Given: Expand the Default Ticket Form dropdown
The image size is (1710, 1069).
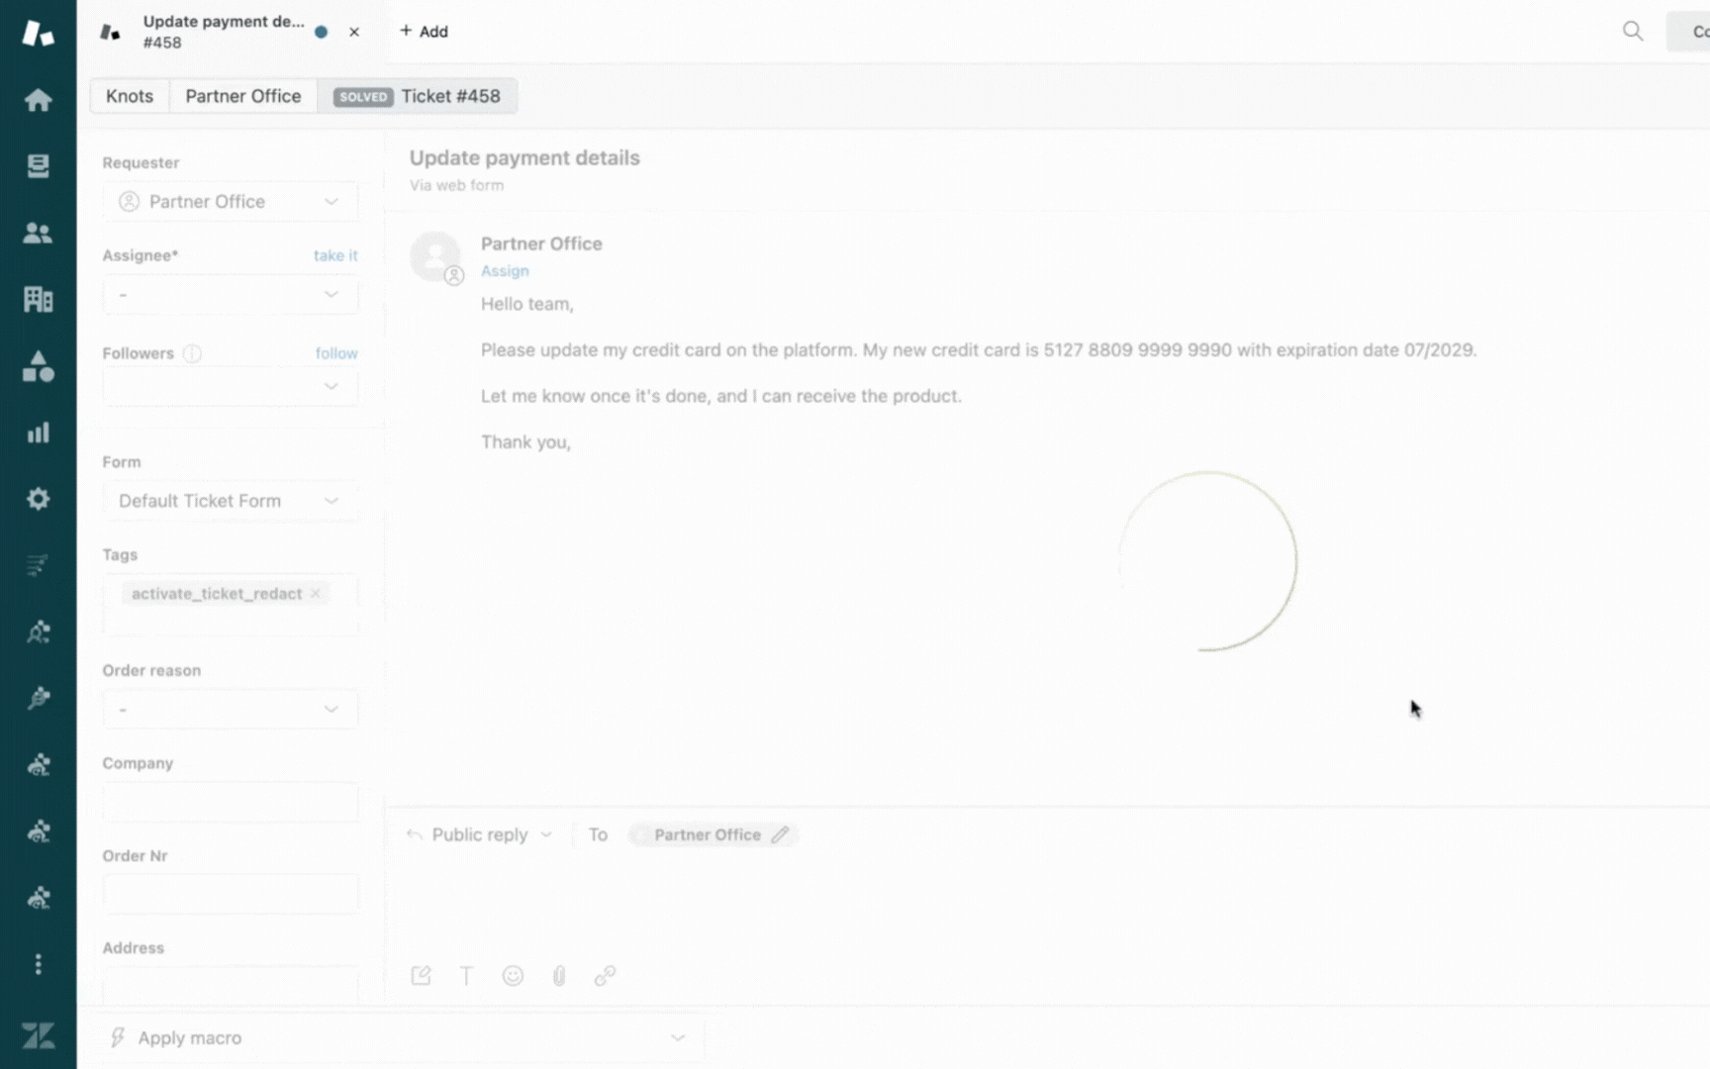Looking at the screenshot, I should point(230,501).
